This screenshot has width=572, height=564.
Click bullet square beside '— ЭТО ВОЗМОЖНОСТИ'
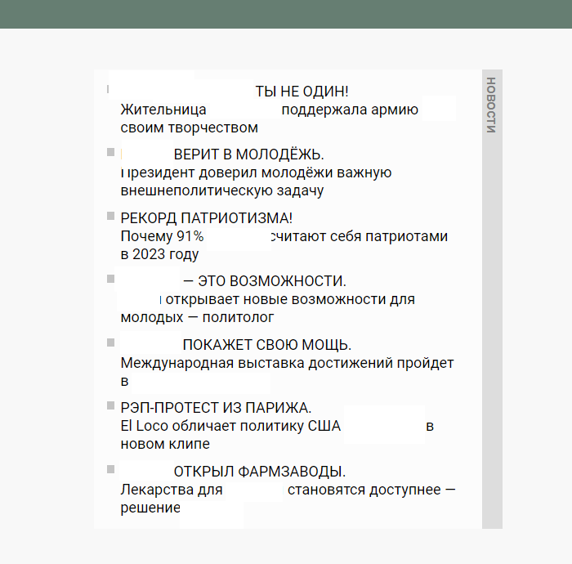110,279
